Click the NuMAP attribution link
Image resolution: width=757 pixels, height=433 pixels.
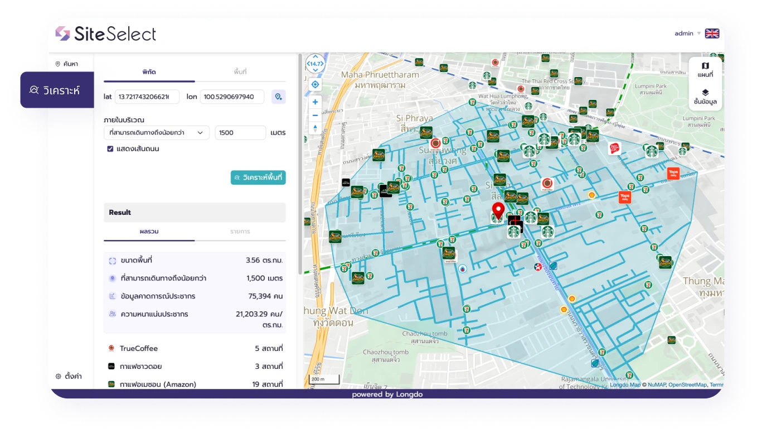point(657,384)
